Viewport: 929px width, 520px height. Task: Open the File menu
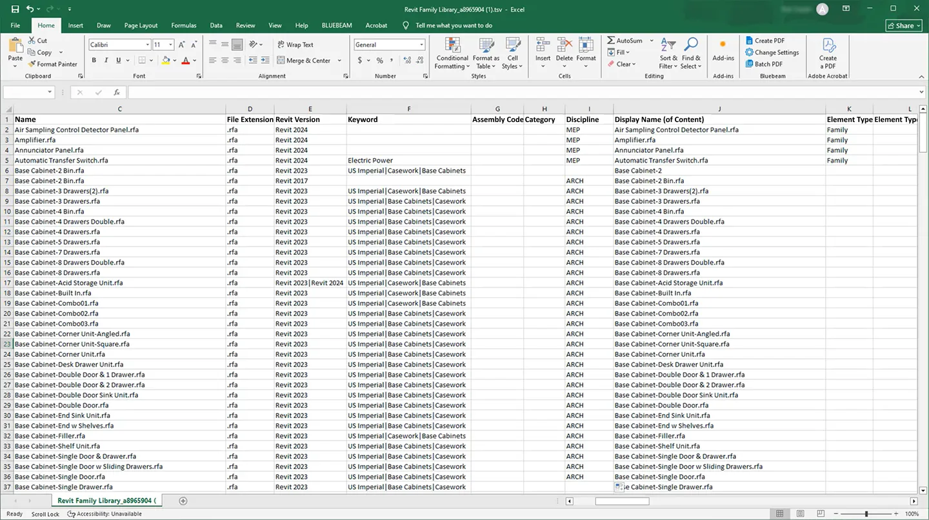point(15,25)
